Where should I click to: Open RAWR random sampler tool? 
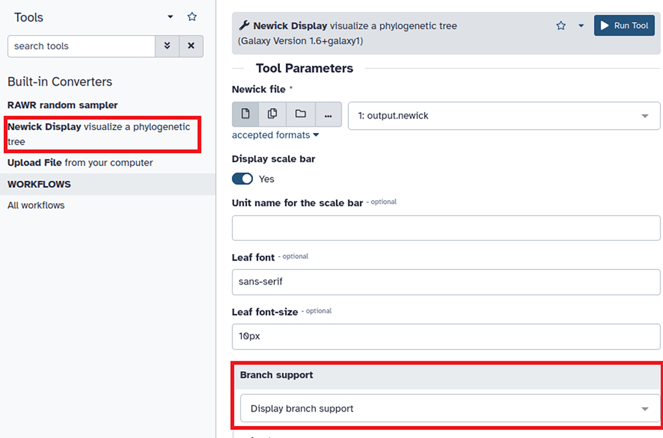(x=63, y=105)
